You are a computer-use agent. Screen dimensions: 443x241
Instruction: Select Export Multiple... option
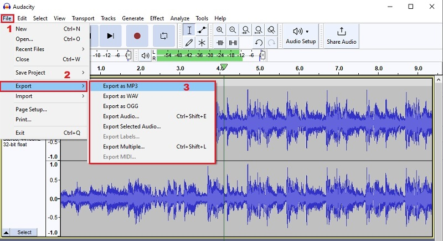(x=152, y=147)
